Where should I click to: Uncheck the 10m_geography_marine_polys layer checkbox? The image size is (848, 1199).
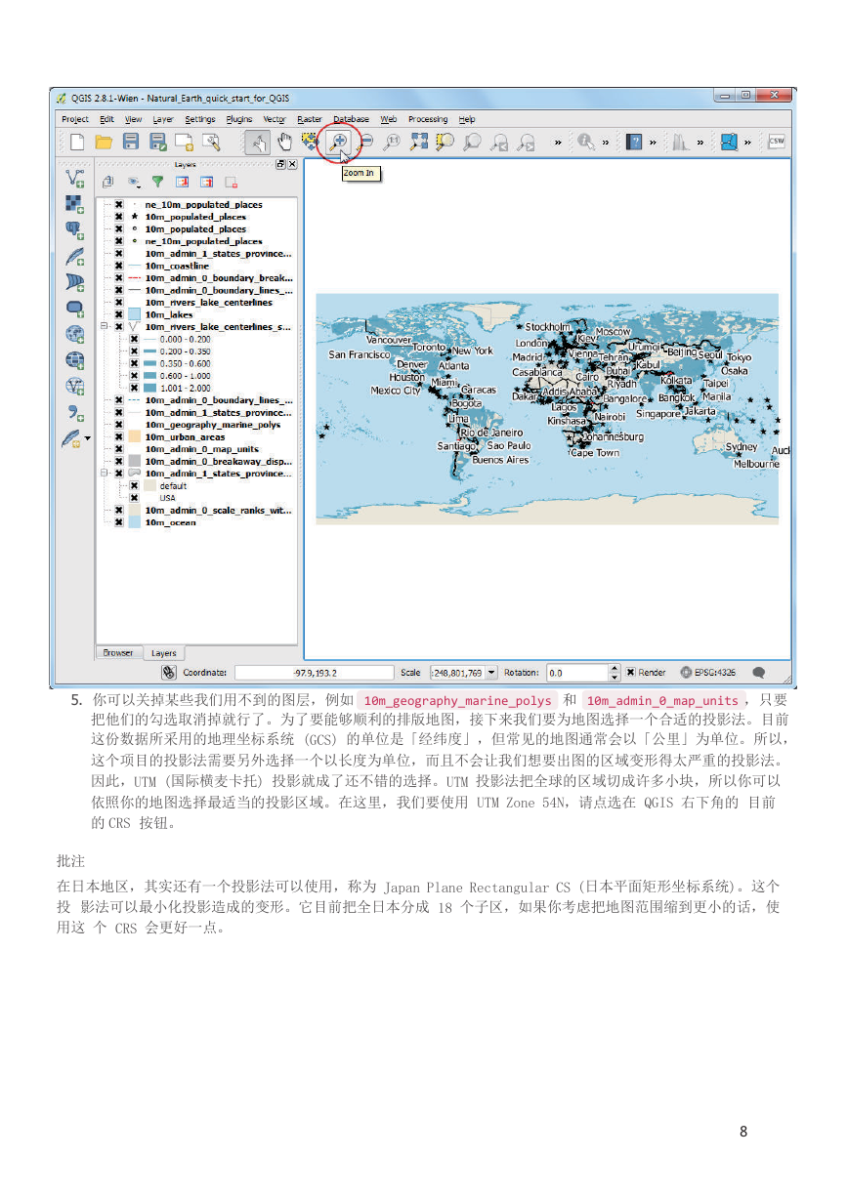click(x=119, y=425)
